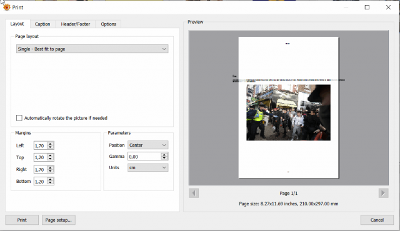
Task: Open Page setup dialog
Action: click(58, 220)
